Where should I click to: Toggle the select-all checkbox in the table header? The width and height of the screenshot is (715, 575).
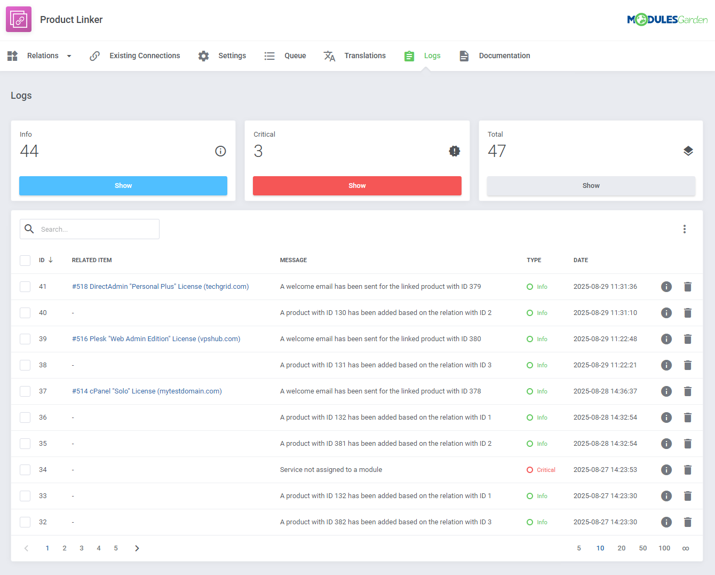(25, 260)
